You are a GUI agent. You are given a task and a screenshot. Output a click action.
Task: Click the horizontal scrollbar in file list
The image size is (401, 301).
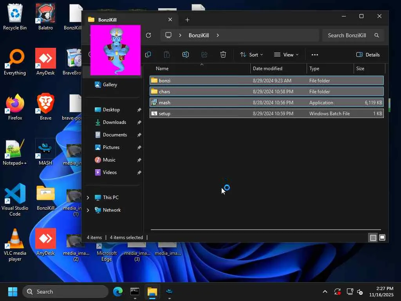[266, 230]
